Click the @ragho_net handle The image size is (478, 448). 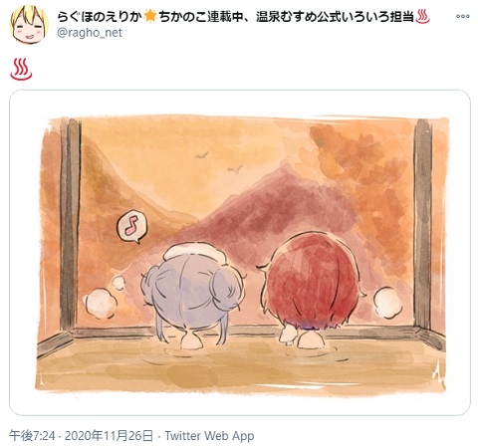click(x=90, y=33)
